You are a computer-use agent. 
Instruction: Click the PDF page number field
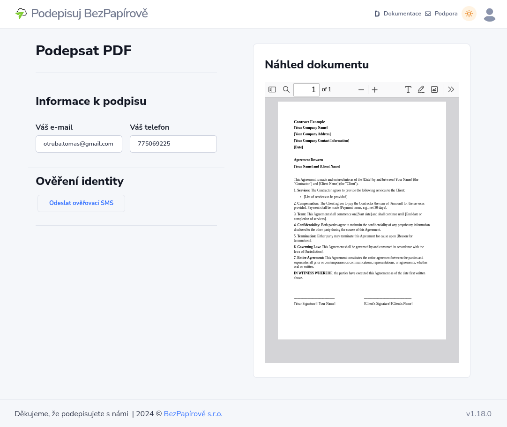pos(306,89)
